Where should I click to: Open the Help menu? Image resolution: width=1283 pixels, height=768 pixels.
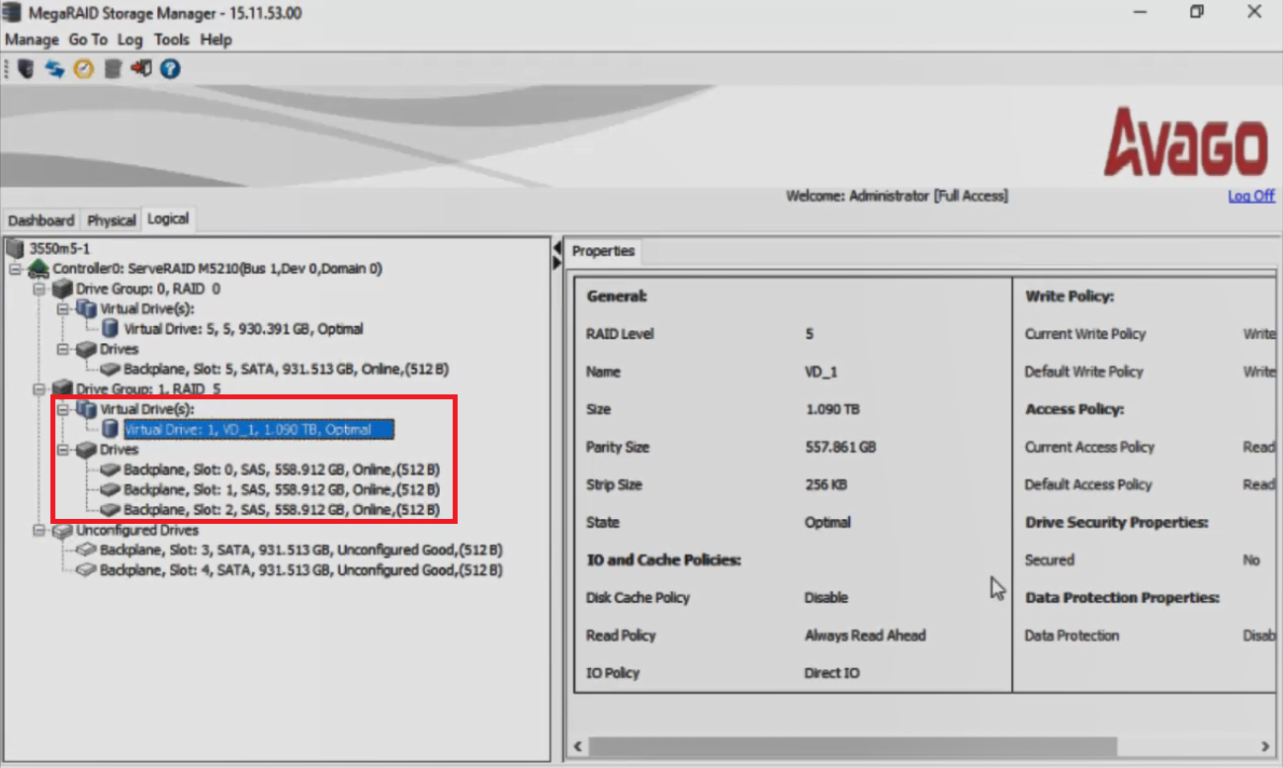pyautogui.click(x=215, y=40)
